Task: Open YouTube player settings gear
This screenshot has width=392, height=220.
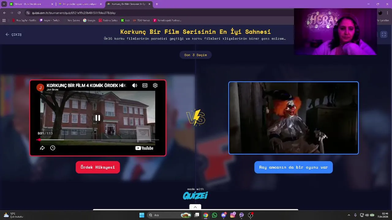Action: tap(155, 86)
